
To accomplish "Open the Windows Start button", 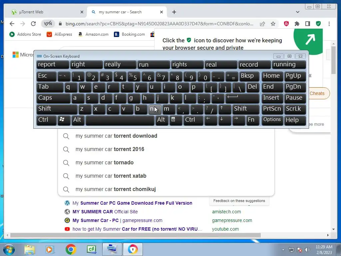I will [x=8, y=249].
